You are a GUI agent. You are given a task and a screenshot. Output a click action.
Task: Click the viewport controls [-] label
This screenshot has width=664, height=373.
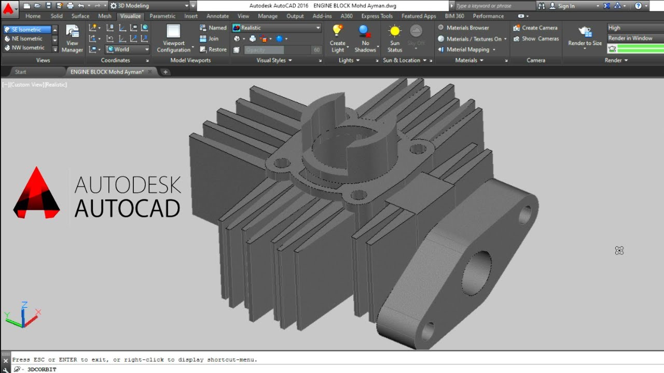5,84
